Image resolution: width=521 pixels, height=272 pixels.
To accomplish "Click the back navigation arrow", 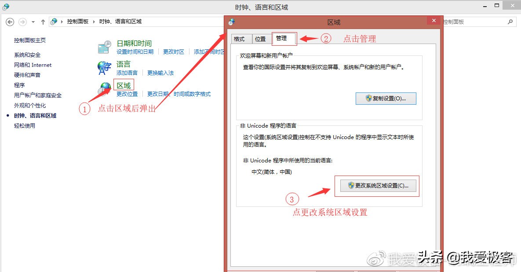I will pos(10,21).
